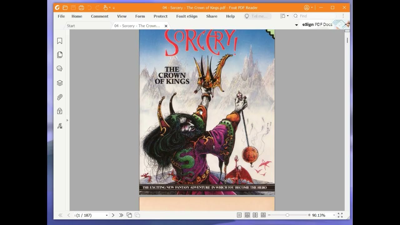Viewport: 400px width, 225px height.
Task: Open the Help ribbon tab
Action: click(231, 16)
